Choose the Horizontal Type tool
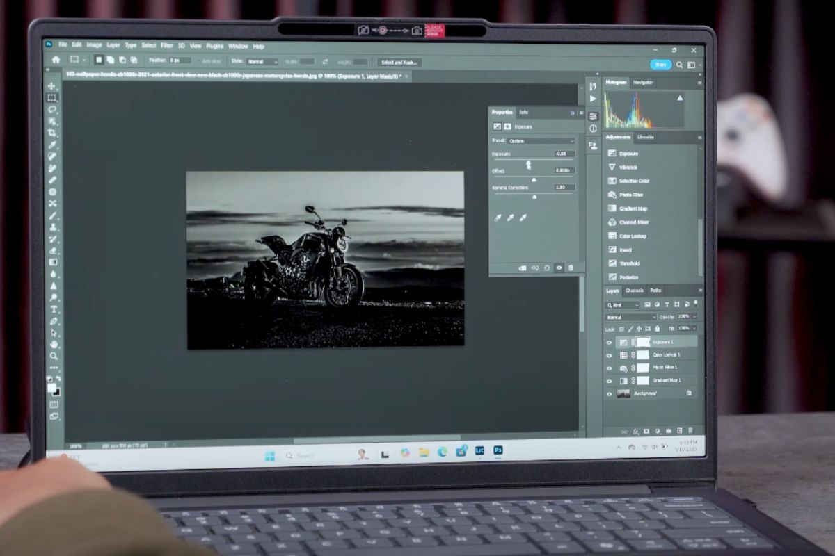Viewport: 835px width, 556px height. [x=54, y=309]
